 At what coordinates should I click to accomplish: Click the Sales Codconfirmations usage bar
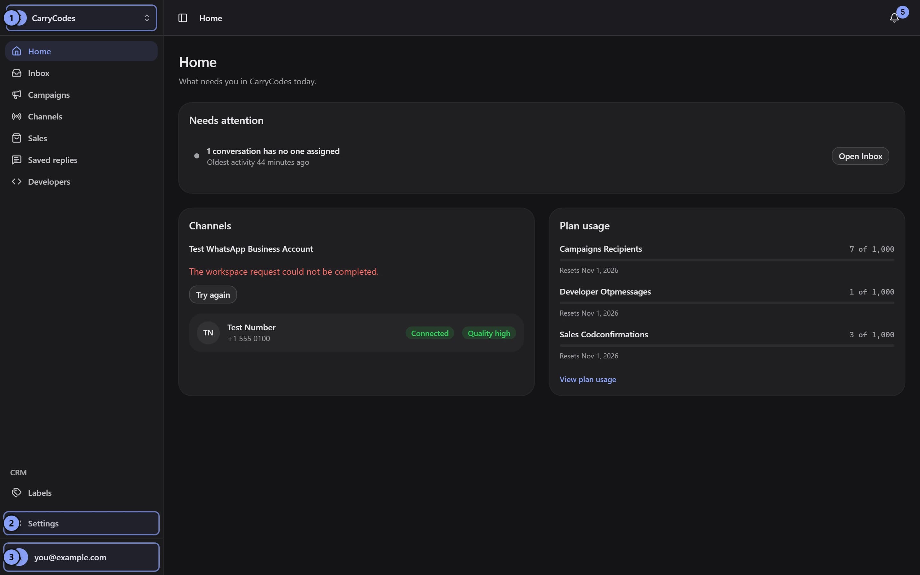point(726,346)
